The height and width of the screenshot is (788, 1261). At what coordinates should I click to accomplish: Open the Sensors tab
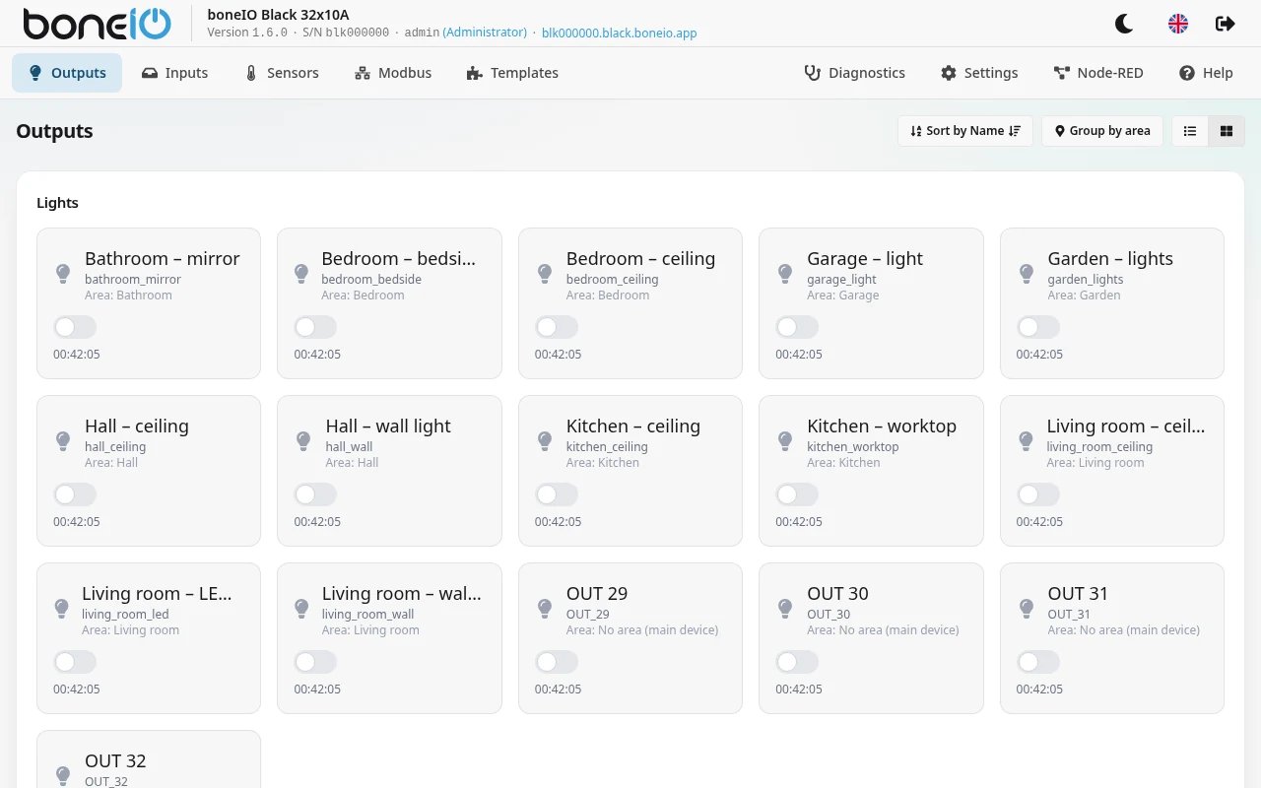click(282, 73)
